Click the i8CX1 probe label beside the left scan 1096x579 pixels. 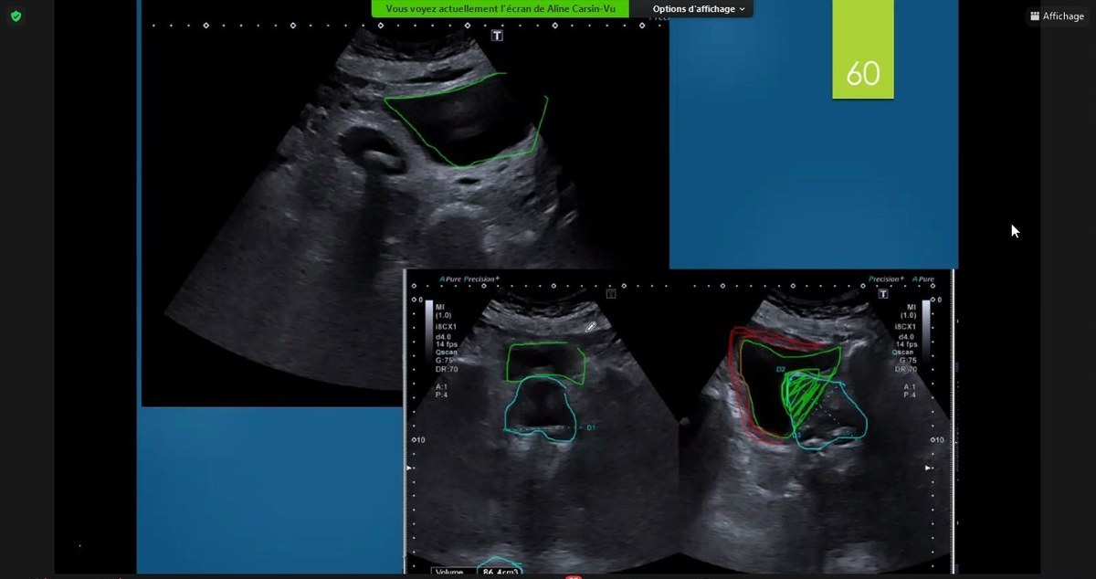click(x=446, y=326)
